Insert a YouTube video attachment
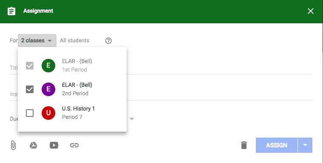 [54, 145]
